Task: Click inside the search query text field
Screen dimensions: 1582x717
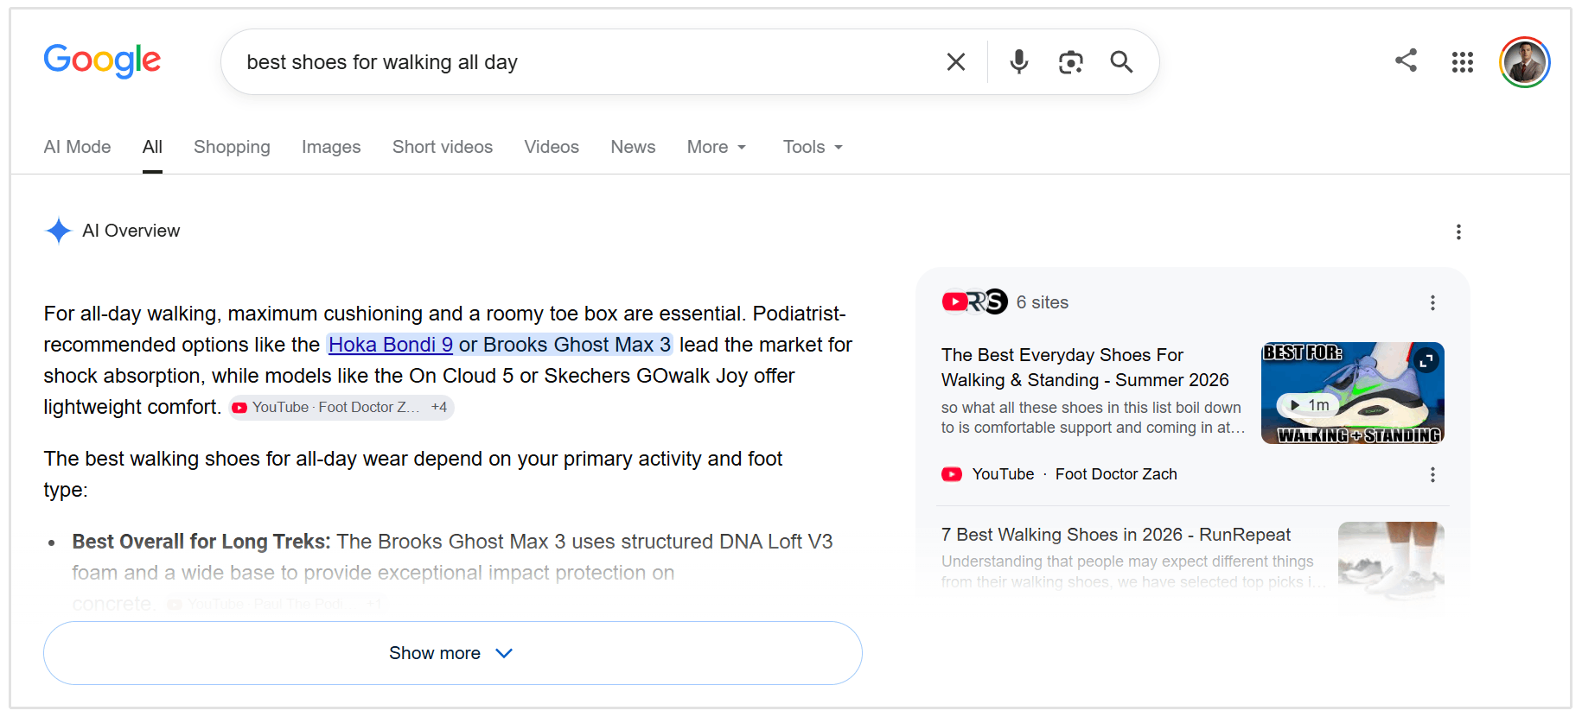Action: click(x=588, y=62)
